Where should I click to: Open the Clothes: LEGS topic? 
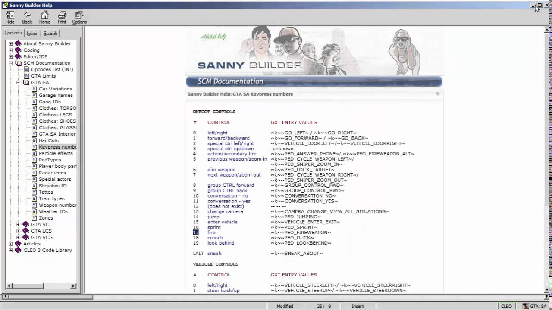[55, 115]
